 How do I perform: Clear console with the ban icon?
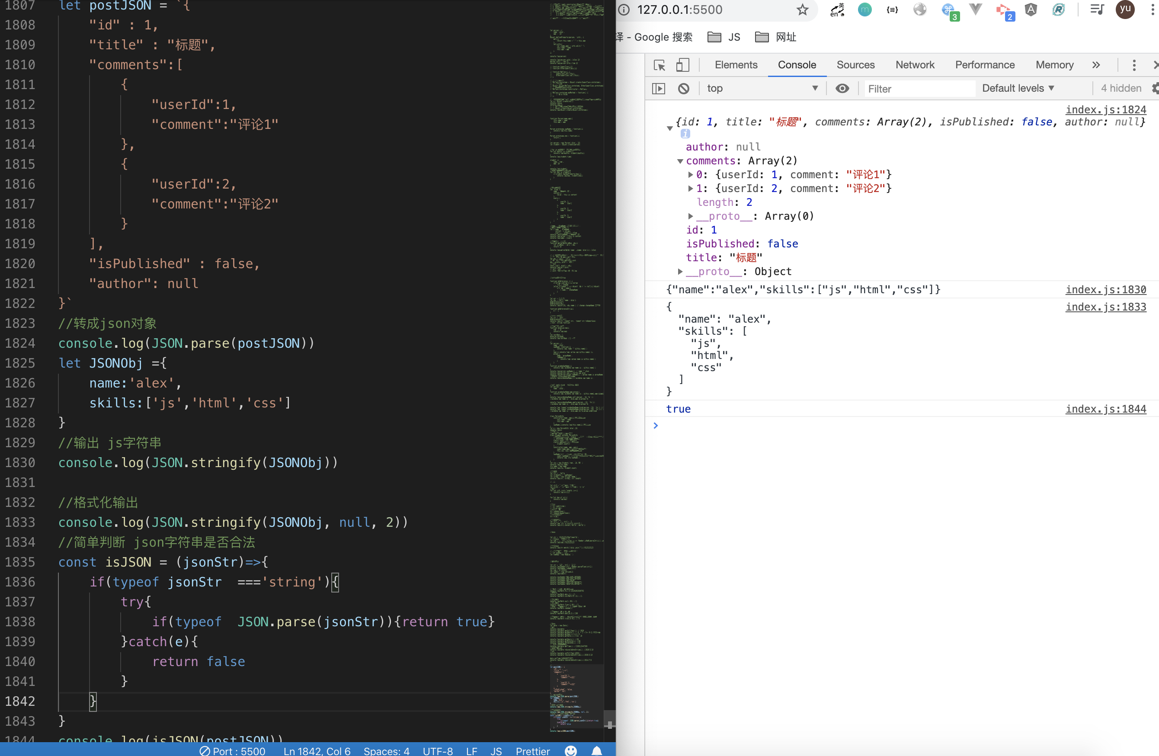[684, 89]
